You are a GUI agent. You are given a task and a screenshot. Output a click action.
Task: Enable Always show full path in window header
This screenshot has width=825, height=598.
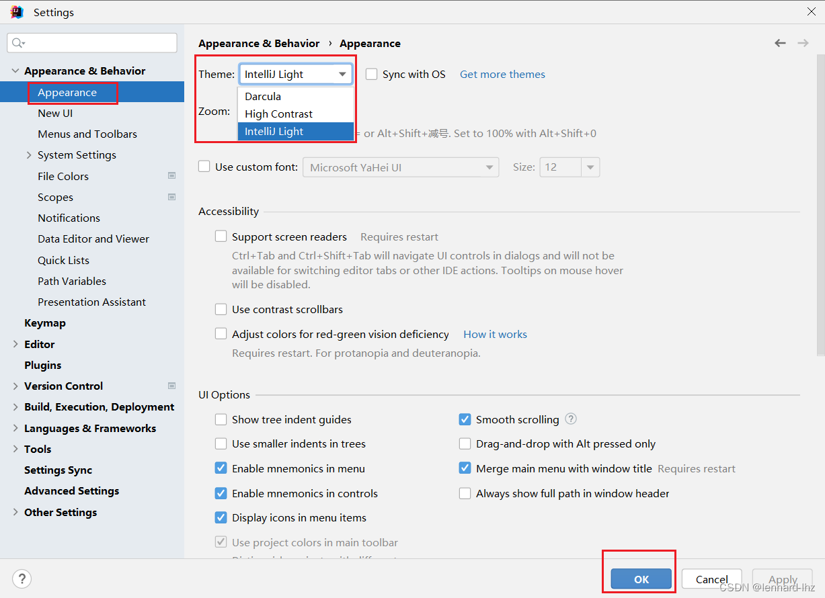(x=465, y=493)
